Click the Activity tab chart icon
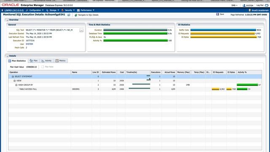Screen dimensions: 270x152 [43, 61]
